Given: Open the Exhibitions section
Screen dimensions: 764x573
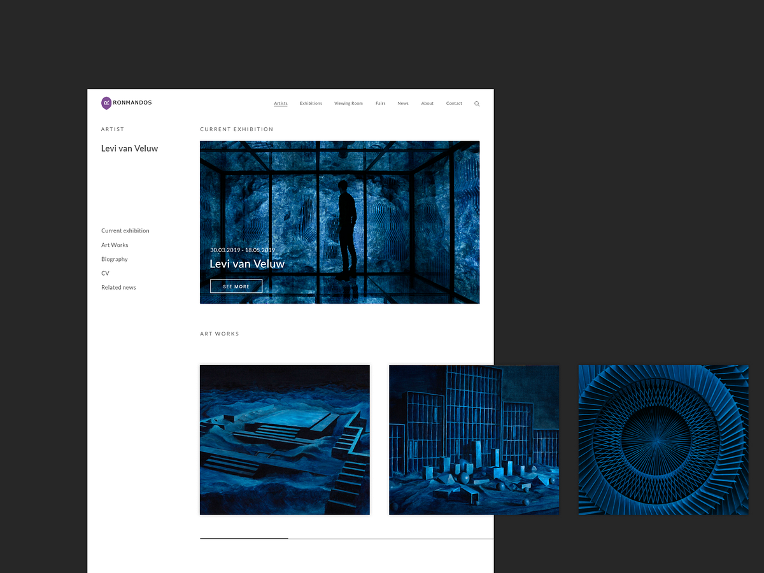Looking at the screenshot, I should pos(311,103).
